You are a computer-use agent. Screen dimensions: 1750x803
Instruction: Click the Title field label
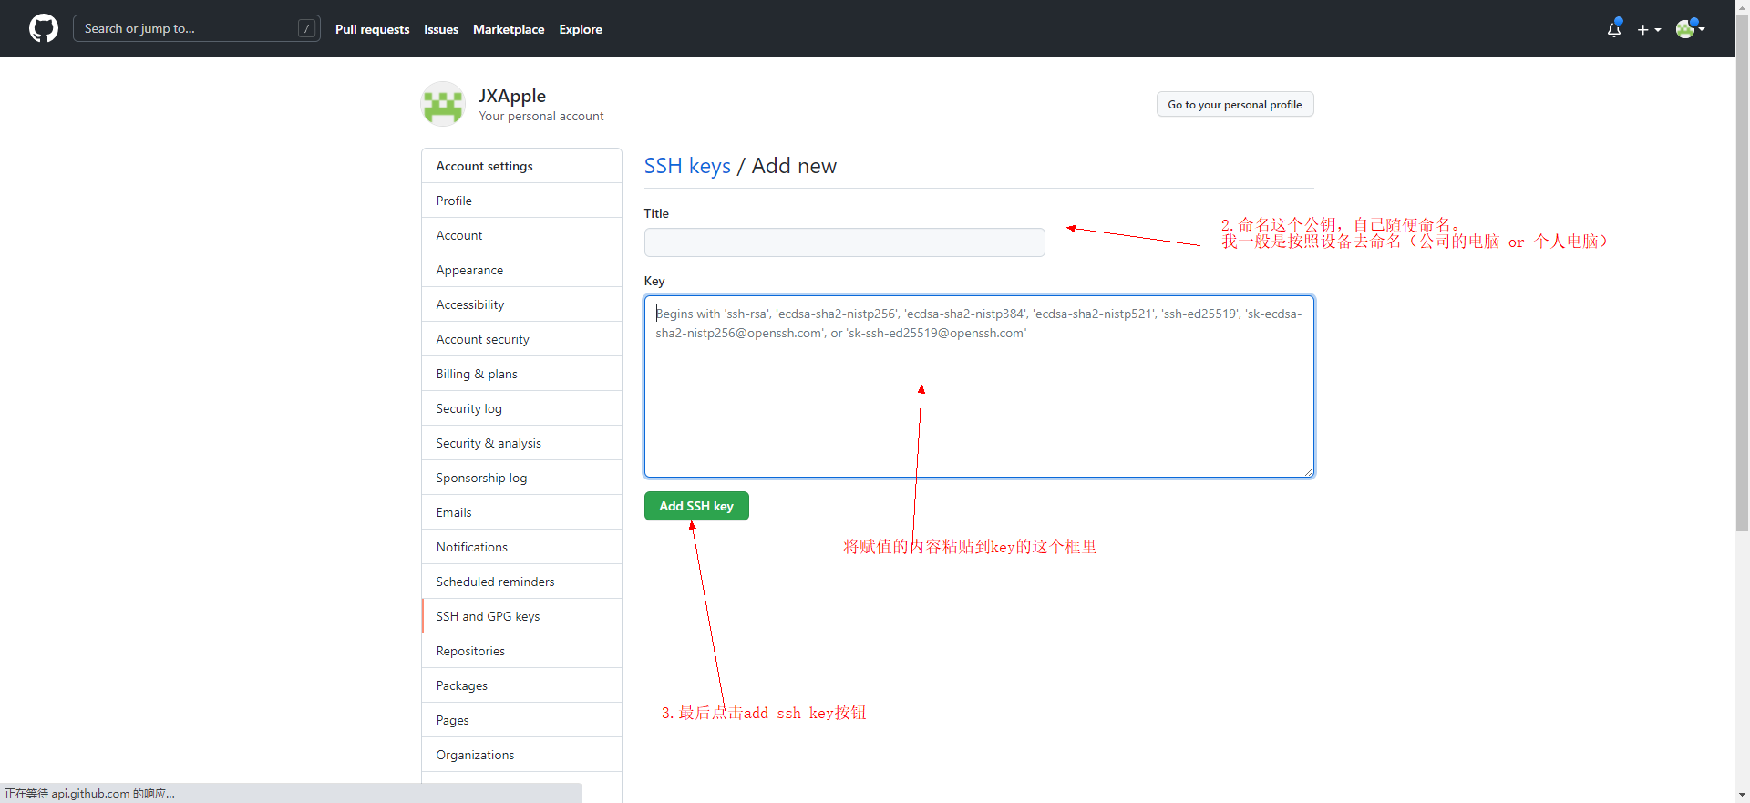click(656, 213)
